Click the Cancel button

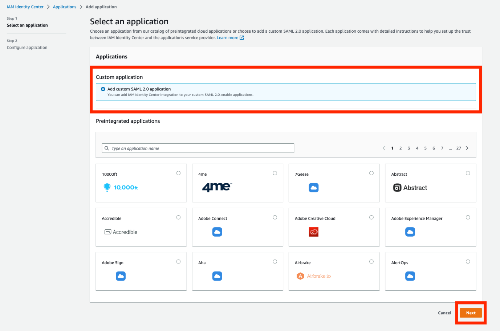pyautogui.click(x=444, y=313)
